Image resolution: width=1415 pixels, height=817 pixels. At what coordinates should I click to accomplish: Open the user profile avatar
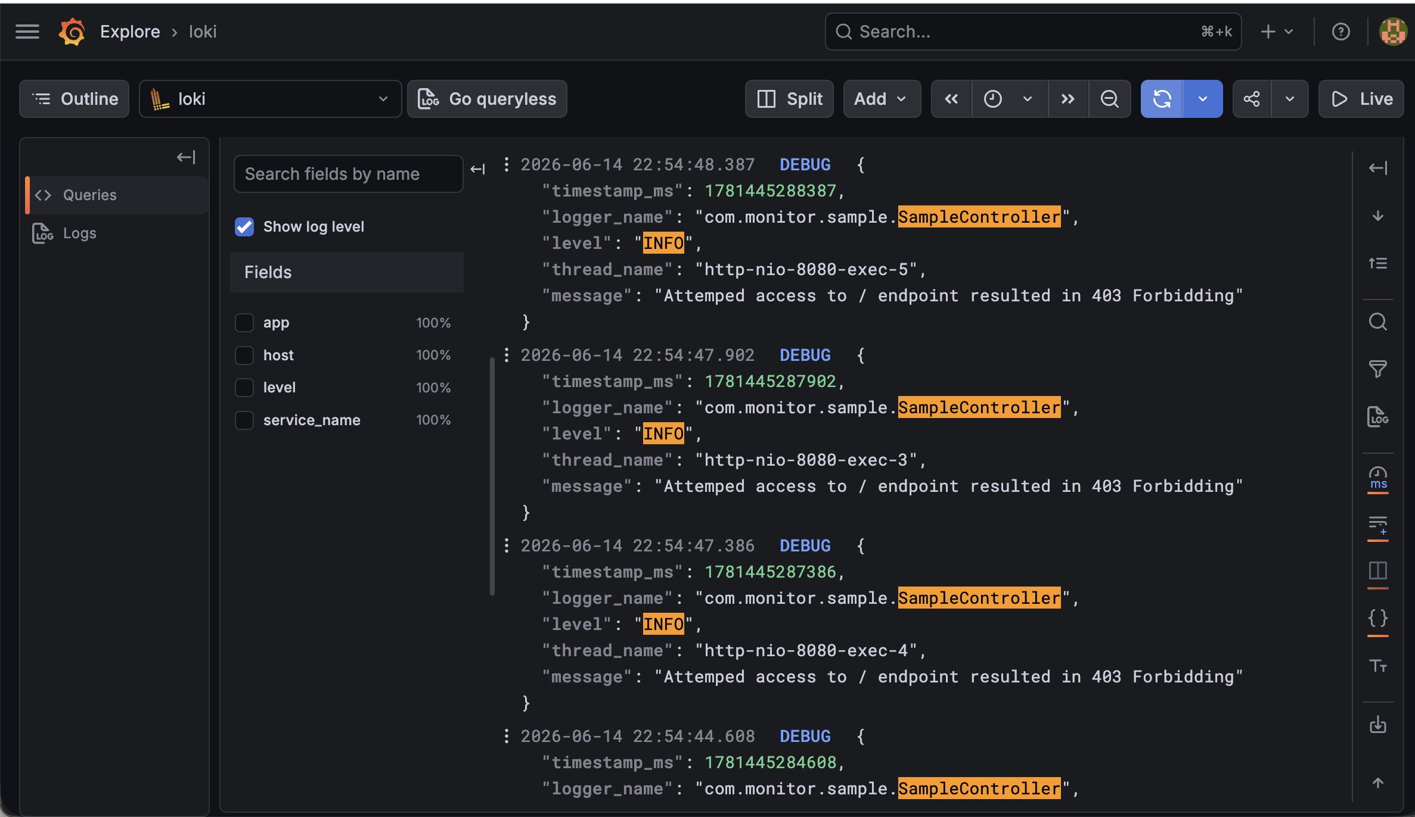[1393, 32]
